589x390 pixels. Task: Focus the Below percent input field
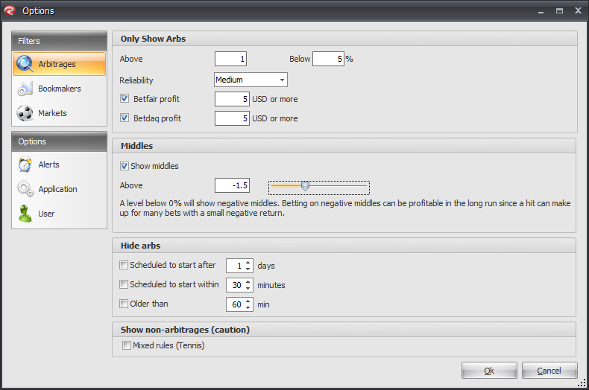(328, 59)
